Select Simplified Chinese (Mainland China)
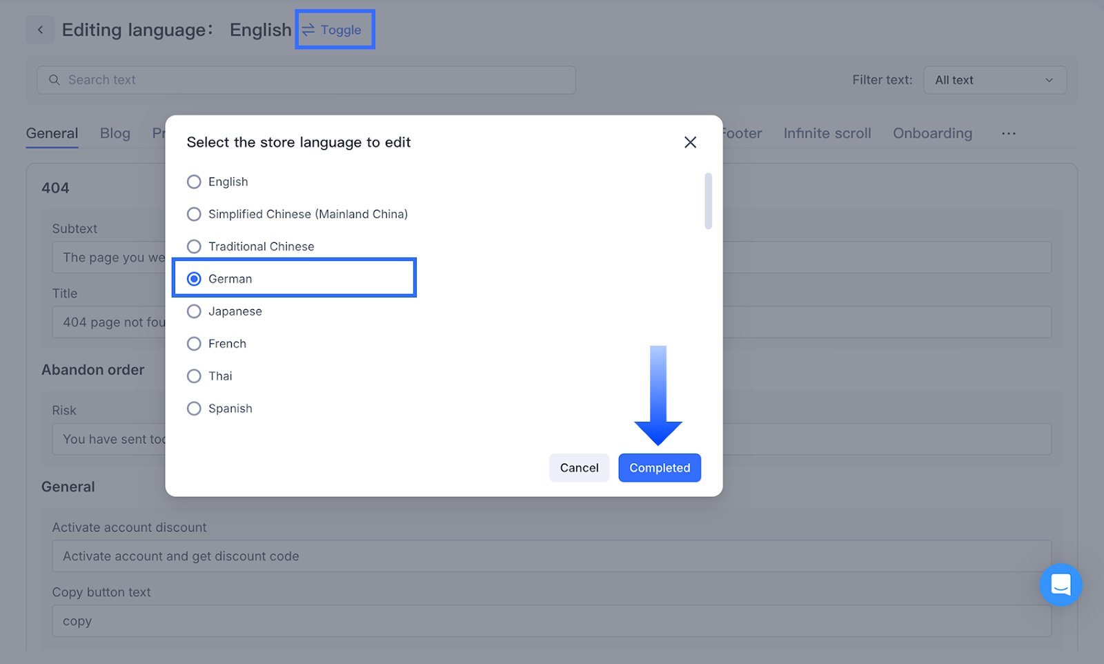This screenshot has height=664, width=1104. (195, 214)
